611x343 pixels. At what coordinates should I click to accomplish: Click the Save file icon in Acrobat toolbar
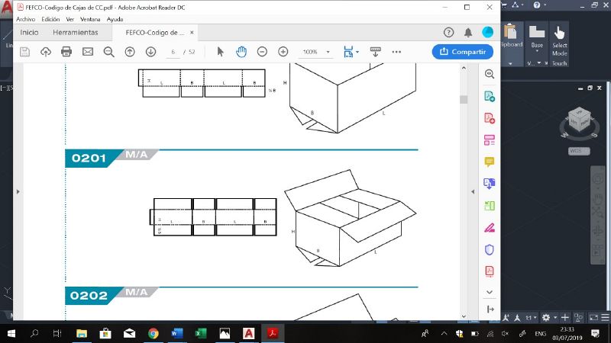tap(24, 52)
